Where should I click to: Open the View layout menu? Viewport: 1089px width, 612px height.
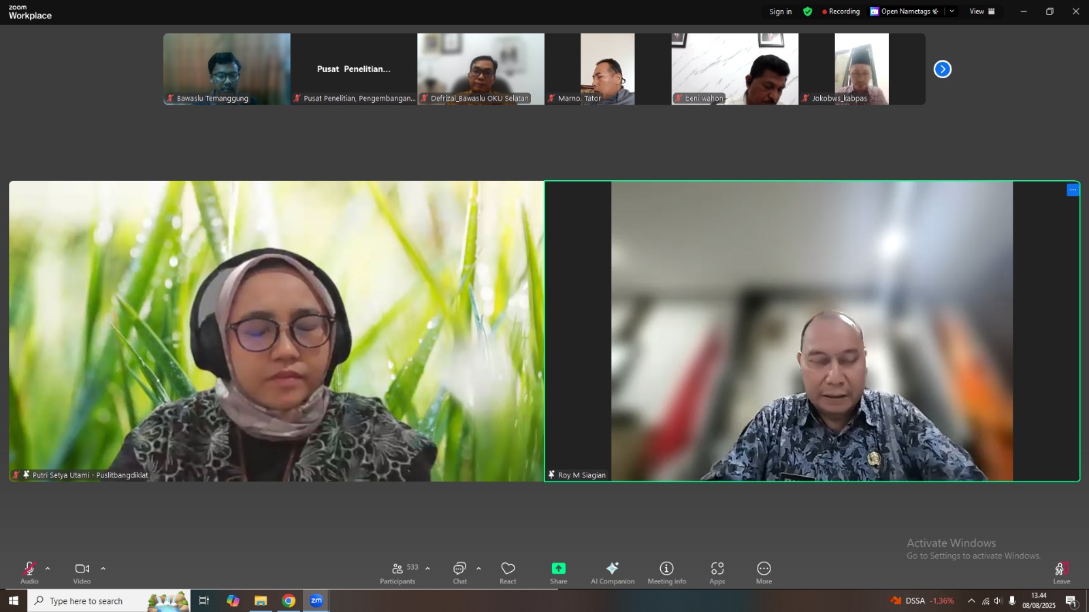click(x=981, y=12)
